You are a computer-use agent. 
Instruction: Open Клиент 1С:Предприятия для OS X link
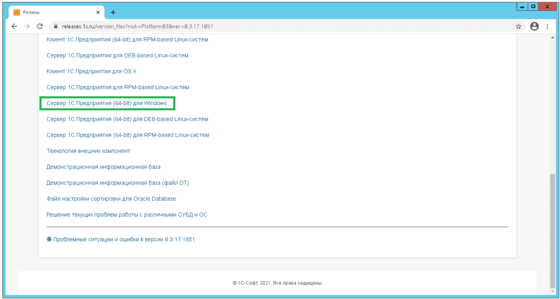click(x=91, y=72)
